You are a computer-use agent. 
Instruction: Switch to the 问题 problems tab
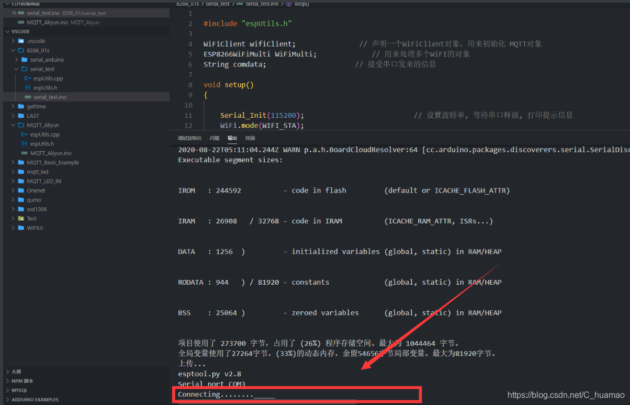click(x=215, y=138)
